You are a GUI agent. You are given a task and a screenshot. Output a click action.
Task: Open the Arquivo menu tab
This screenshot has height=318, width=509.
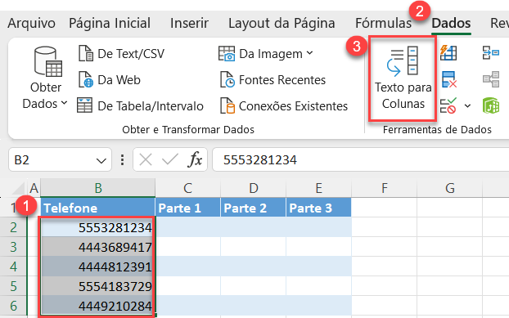[x=31, y=24]
